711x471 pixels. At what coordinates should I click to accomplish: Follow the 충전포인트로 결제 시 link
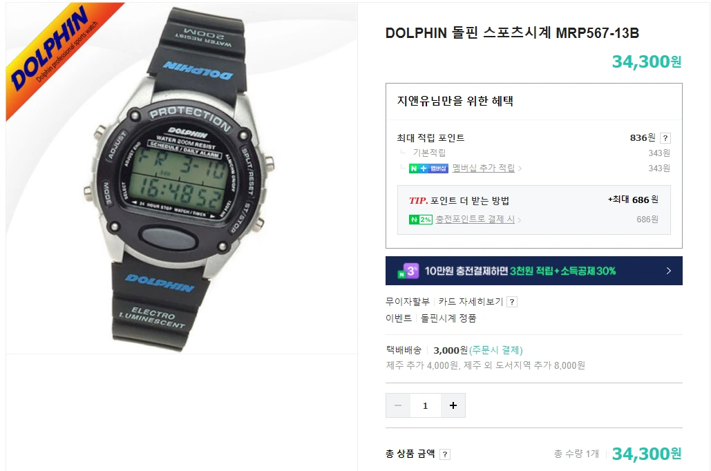point(475,220)
